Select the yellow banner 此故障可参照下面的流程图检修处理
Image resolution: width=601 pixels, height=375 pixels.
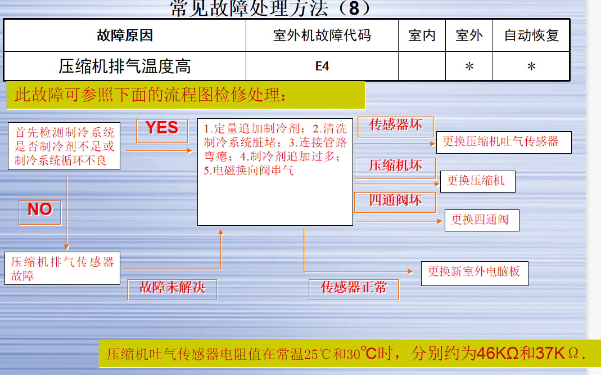(x=186, y=95)
